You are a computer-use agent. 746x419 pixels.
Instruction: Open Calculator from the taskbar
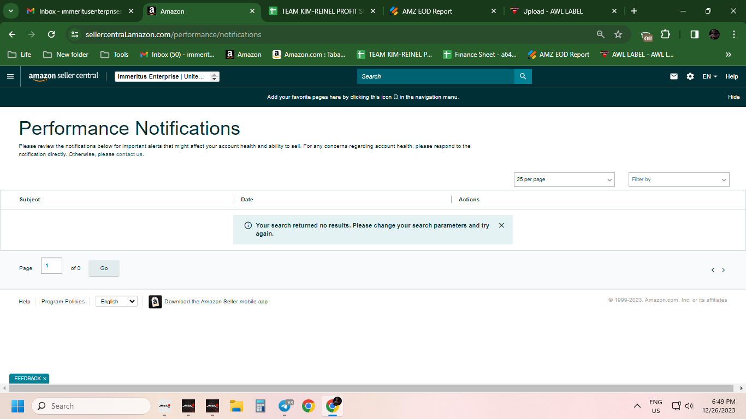[260, 406]
